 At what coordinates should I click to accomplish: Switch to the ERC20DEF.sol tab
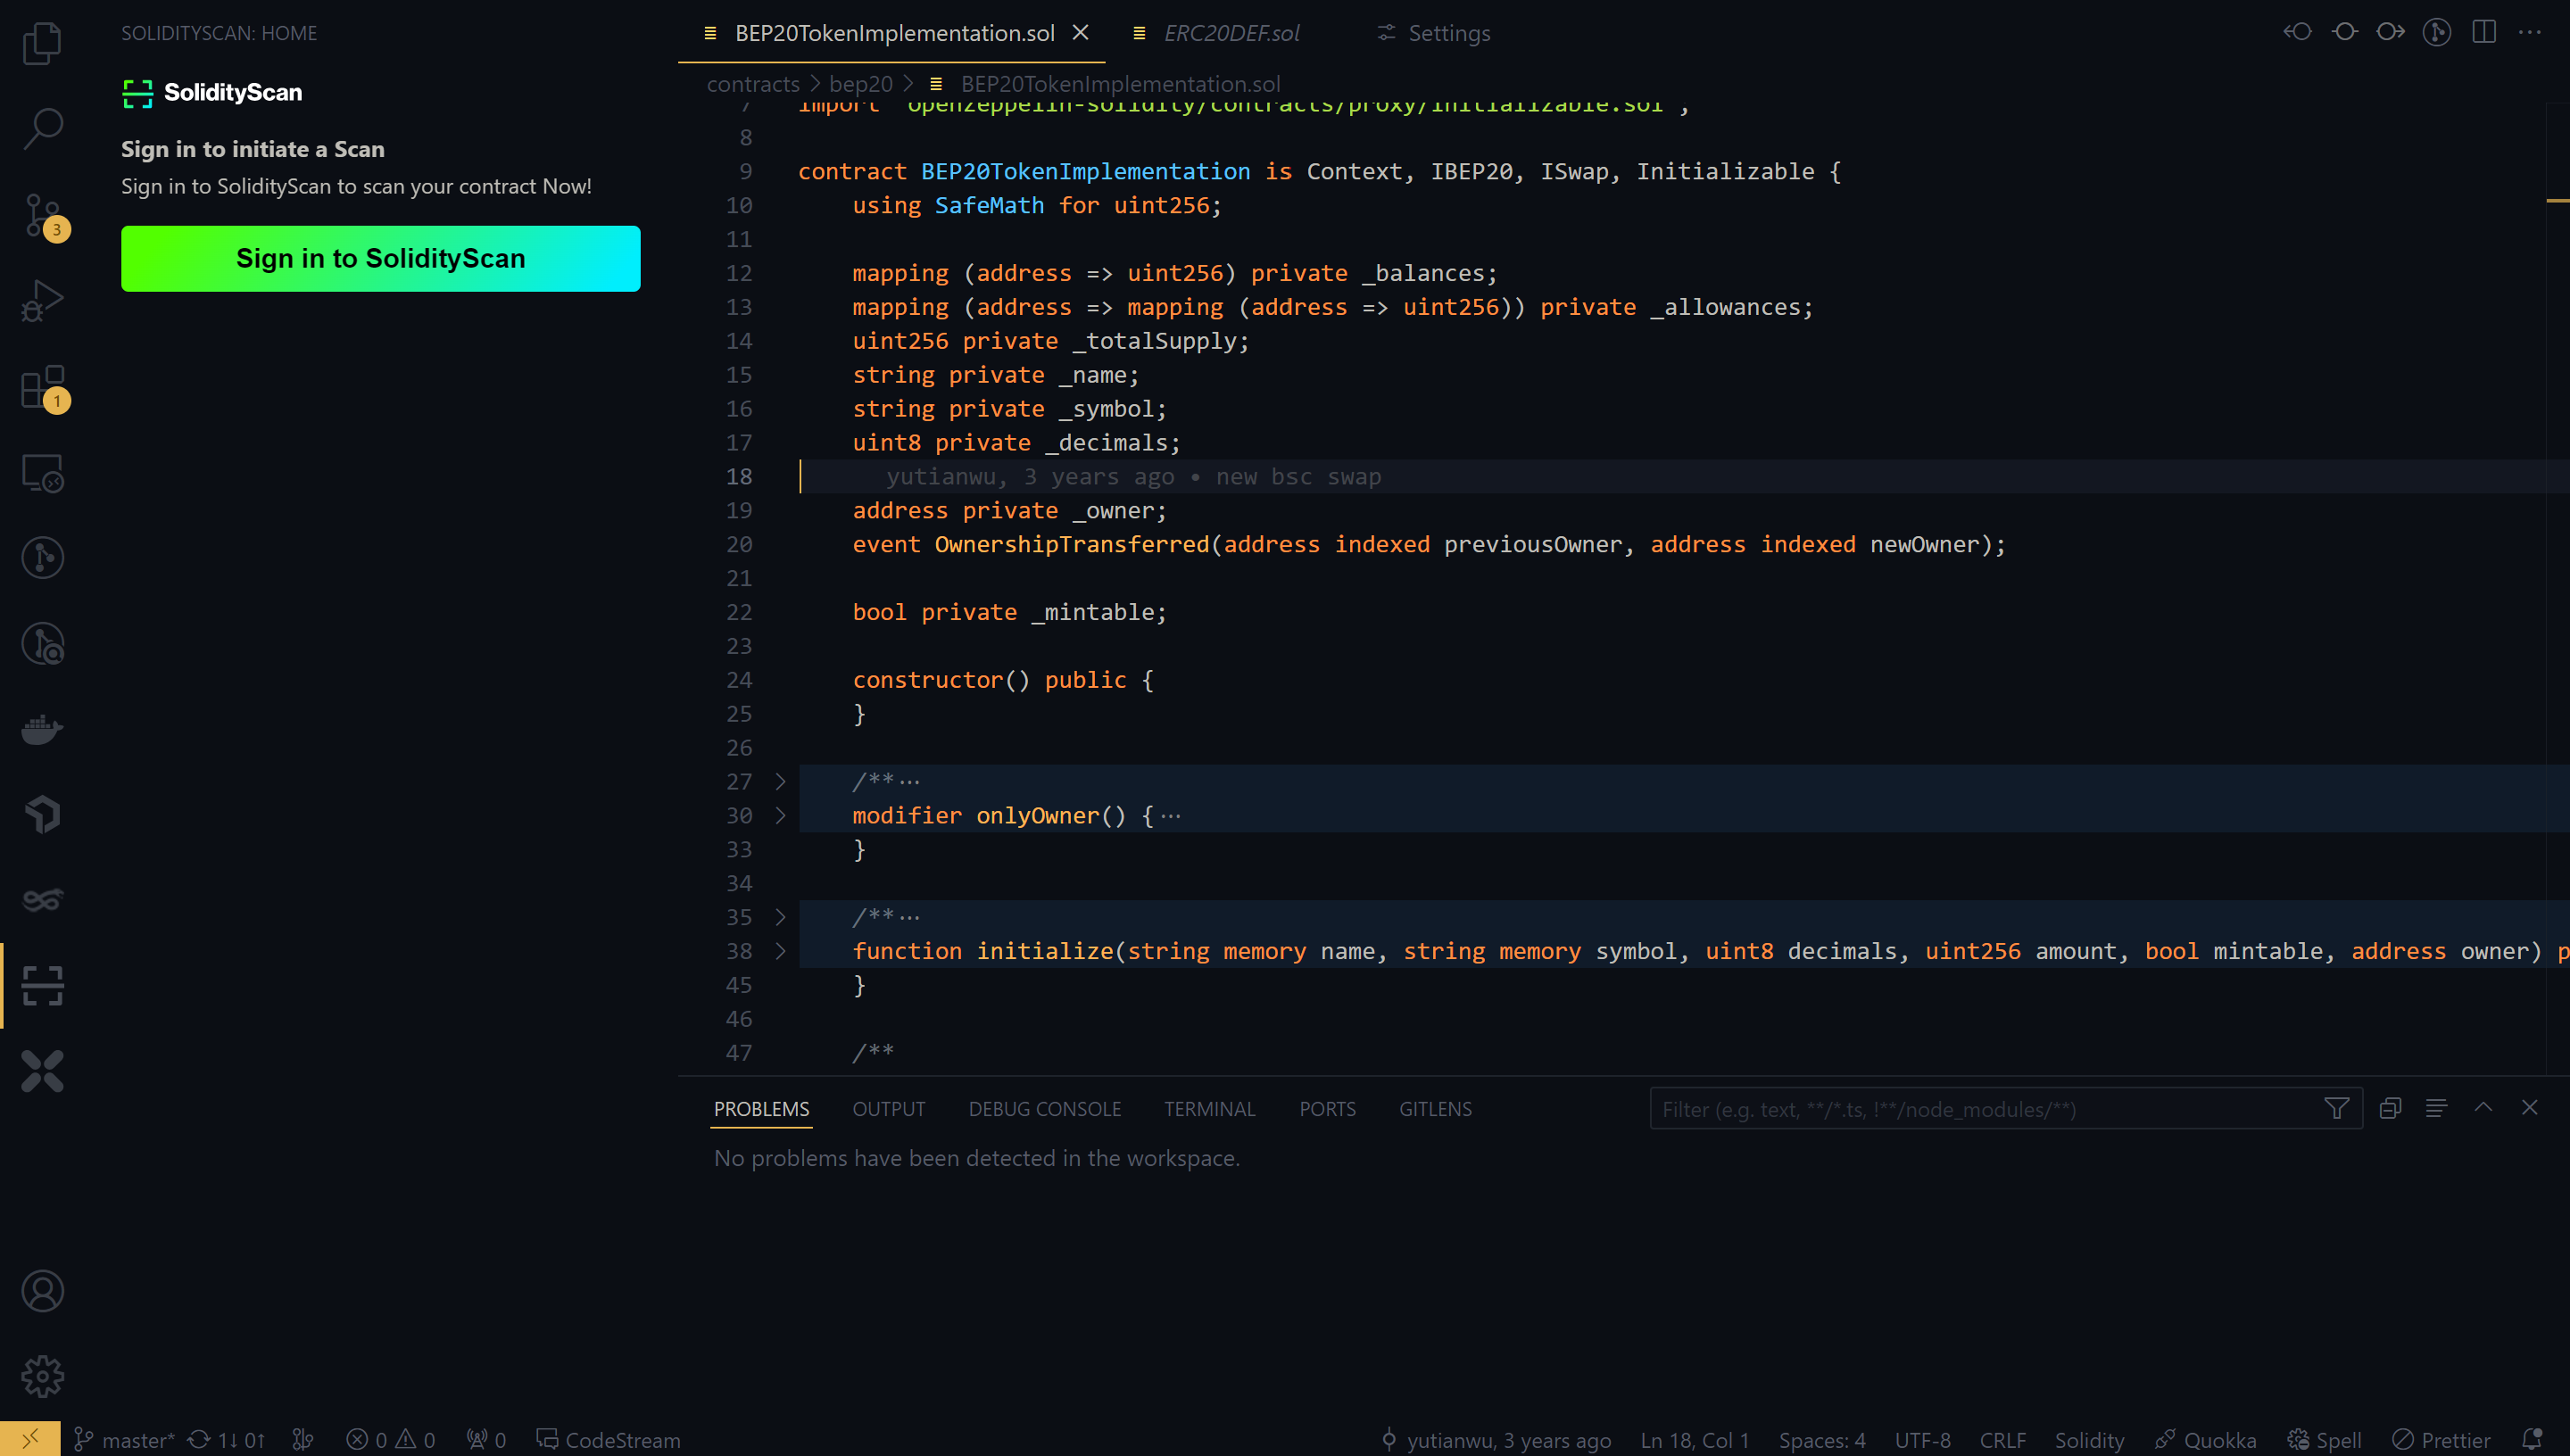pos(1231,32)
